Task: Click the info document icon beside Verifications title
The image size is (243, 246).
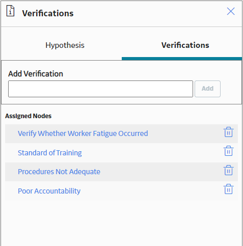Action: [10, 11]
